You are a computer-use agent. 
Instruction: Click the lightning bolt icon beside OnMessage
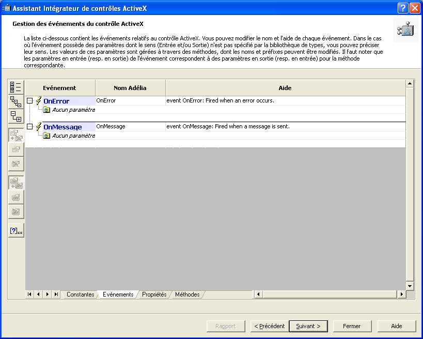pos(38,126)
